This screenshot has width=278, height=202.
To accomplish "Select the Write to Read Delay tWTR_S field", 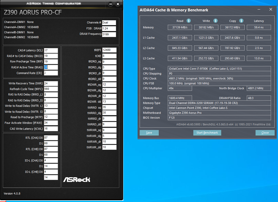I will coord(51,111).
